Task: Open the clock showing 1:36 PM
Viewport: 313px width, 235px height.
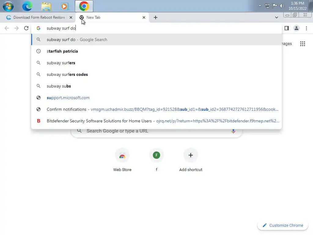Action: [297, 6]
